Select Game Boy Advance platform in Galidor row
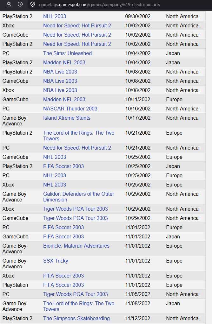The width and height of the screenshot is (212, 324). [x=14, y=197]
